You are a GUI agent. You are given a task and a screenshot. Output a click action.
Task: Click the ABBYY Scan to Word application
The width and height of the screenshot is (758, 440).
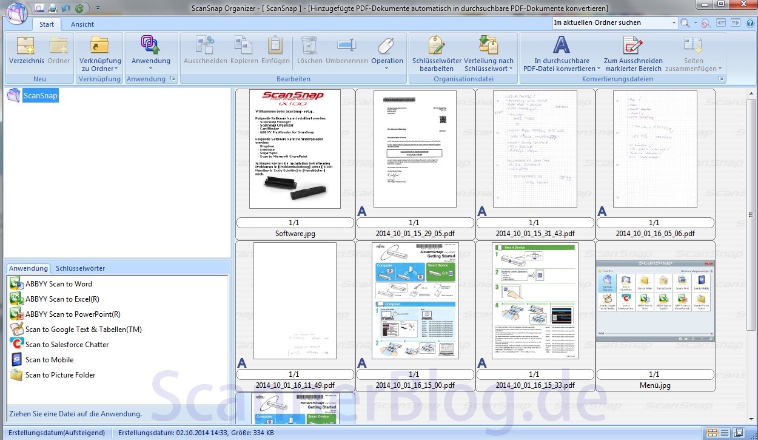58,284
